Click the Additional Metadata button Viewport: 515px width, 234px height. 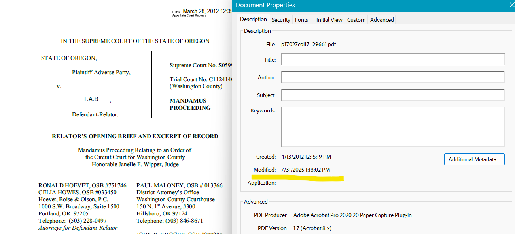(x=474, y=159)
